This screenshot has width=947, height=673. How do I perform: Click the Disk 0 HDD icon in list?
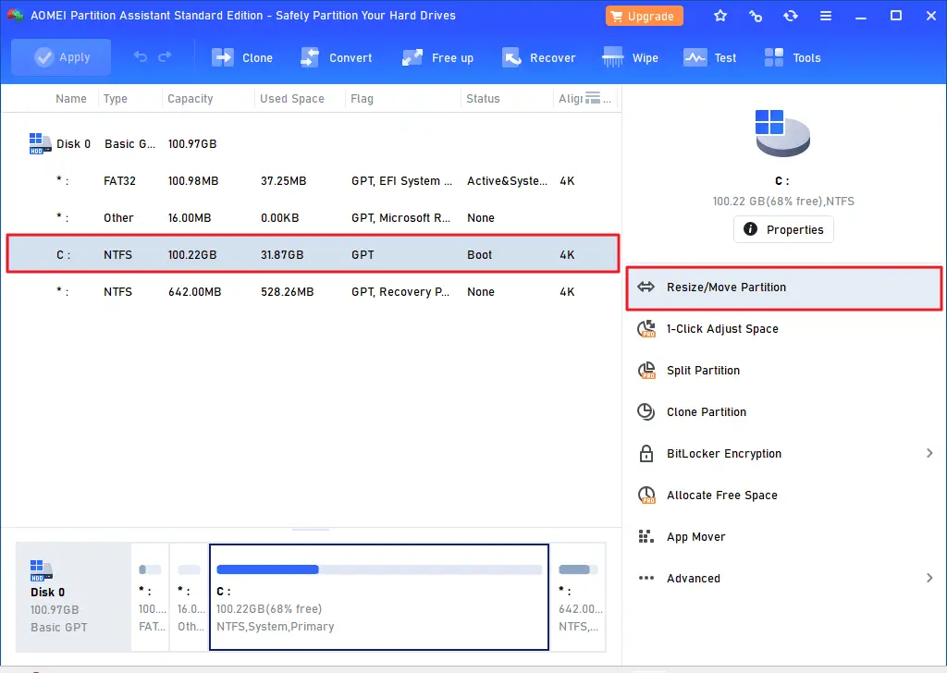[x=40, y=143]
